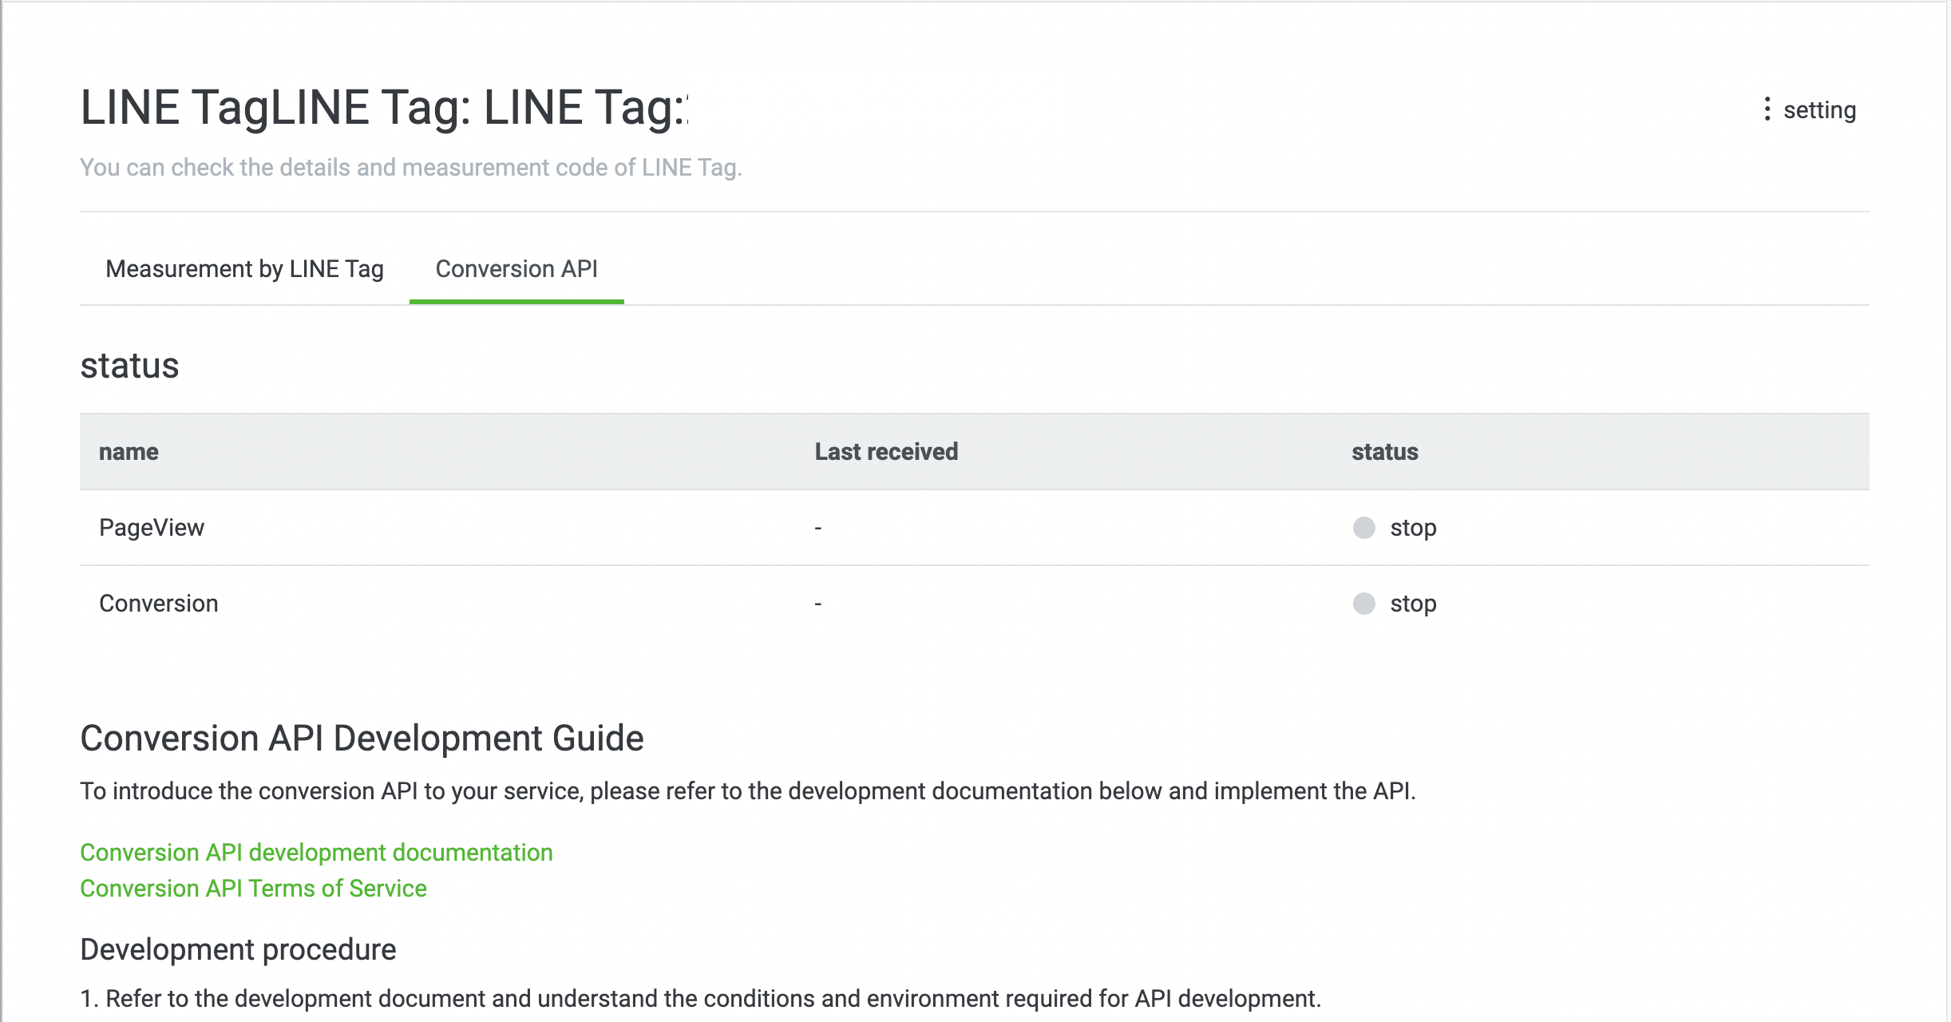Open Conversion API development documentation link
Image resolution: width=1951 pixels, height=1022 pixels.
(316, 853)
